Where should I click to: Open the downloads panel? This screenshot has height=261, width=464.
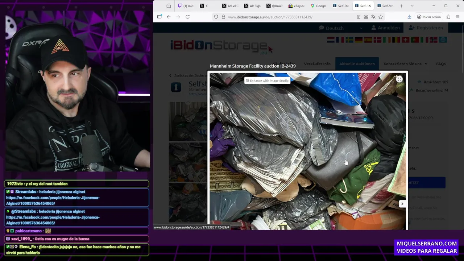tap(409, 17)
